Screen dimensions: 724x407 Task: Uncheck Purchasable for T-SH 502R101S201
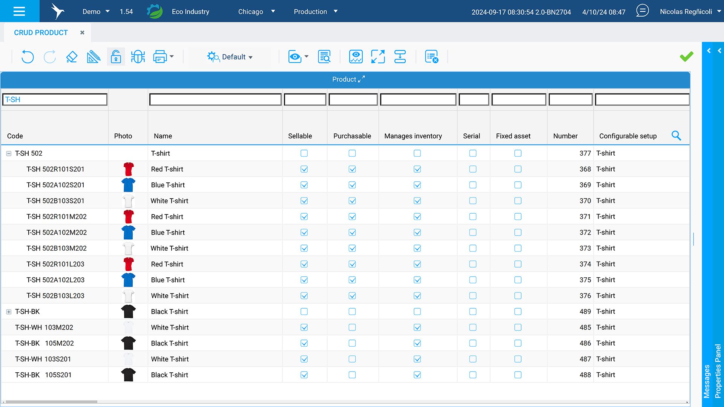tap(352, 169)
